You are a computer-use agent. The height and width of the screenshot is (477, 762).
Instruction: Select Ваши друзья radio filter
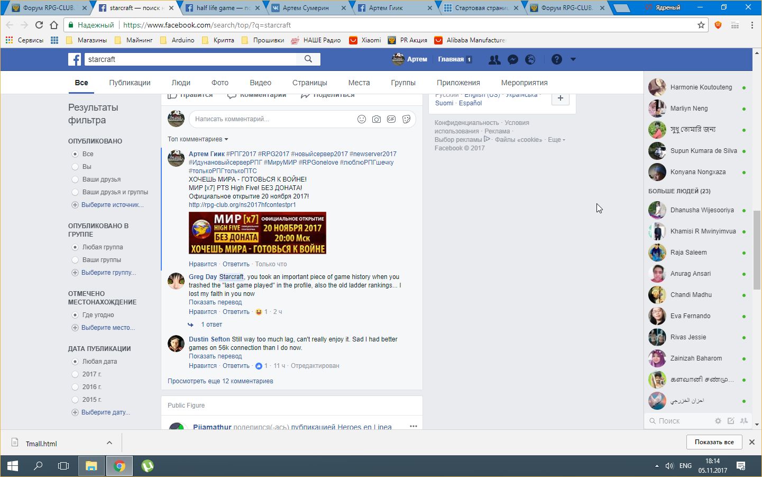click(x=75, y=179)
